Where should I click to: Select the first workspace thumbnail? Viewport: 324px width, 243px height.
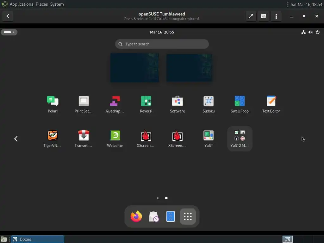pyautogui.click(x=134, y=68)
